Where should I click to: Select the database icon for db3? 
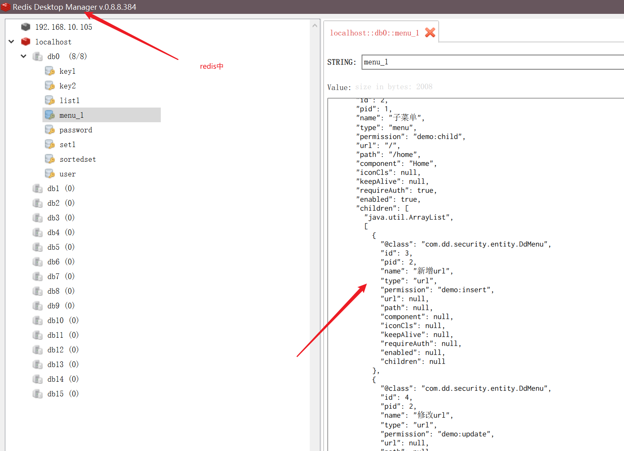(38, 218)
